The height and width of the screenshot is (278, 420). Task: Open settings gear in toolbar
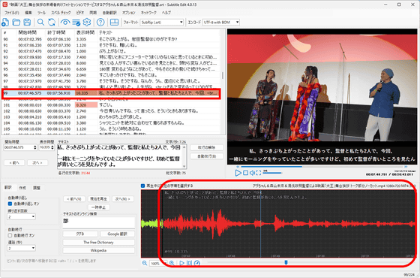[87, 23]
